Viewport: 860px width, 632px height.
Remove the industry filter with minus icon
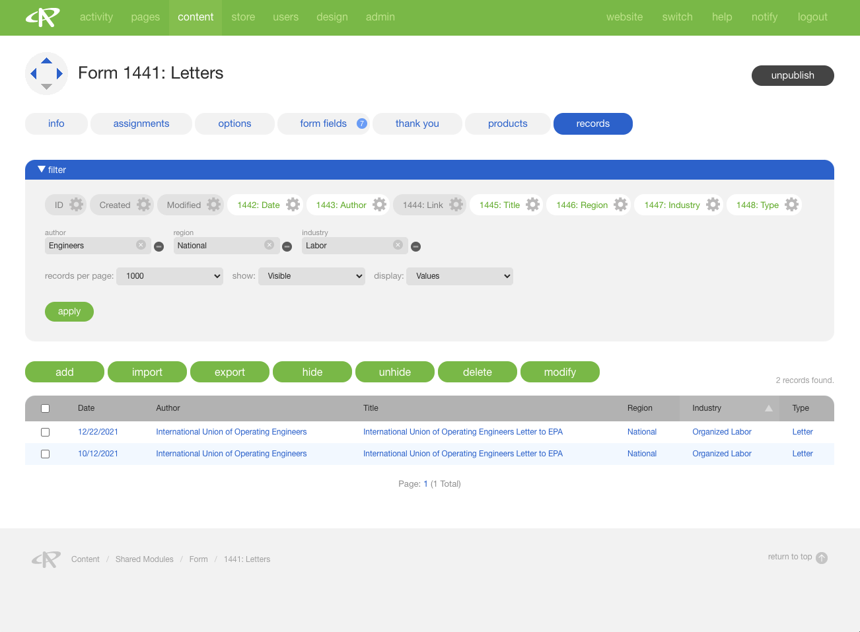(x=415, y=246)
